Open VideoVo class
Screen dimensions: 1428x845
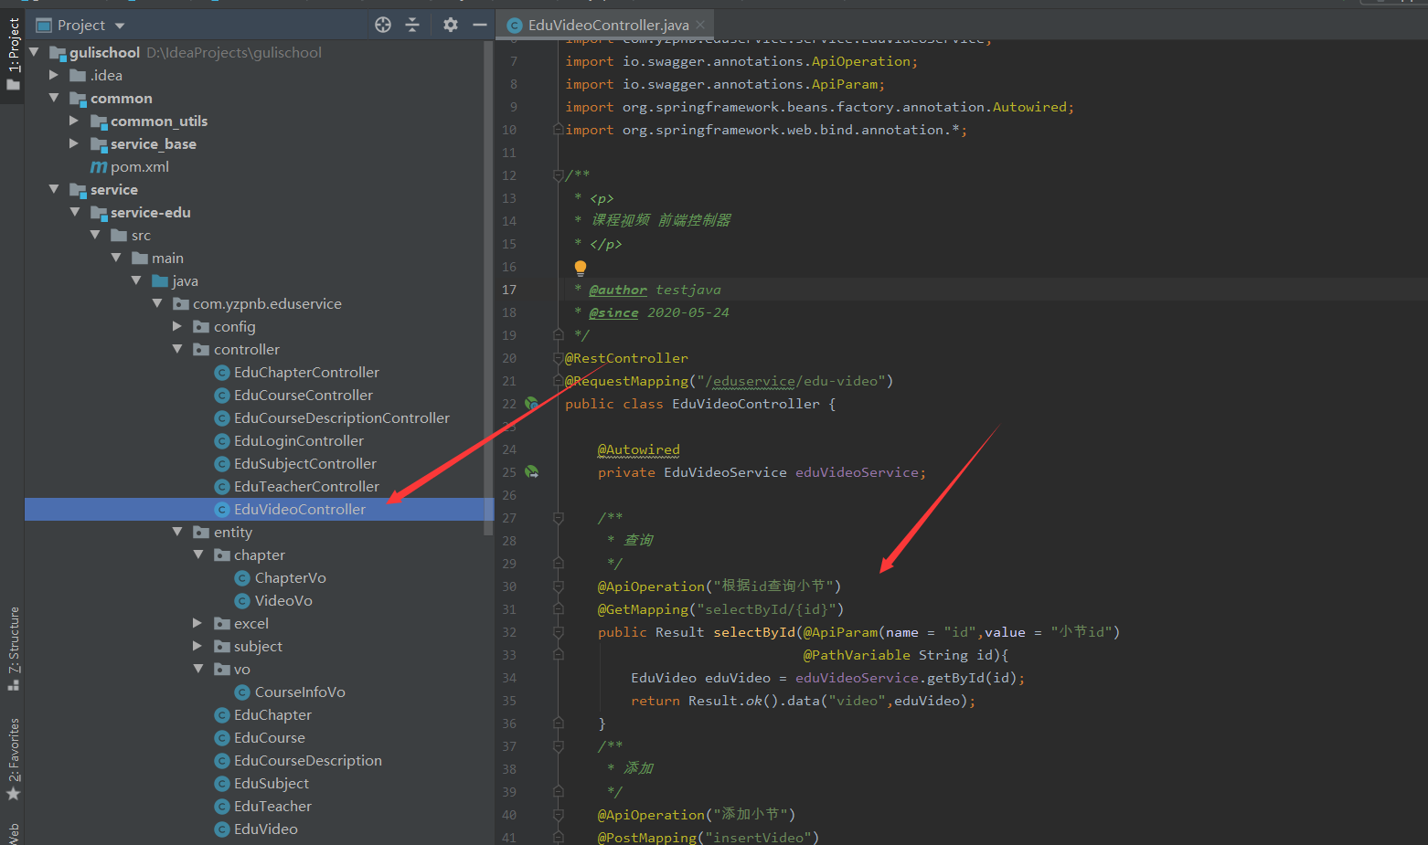283,600
